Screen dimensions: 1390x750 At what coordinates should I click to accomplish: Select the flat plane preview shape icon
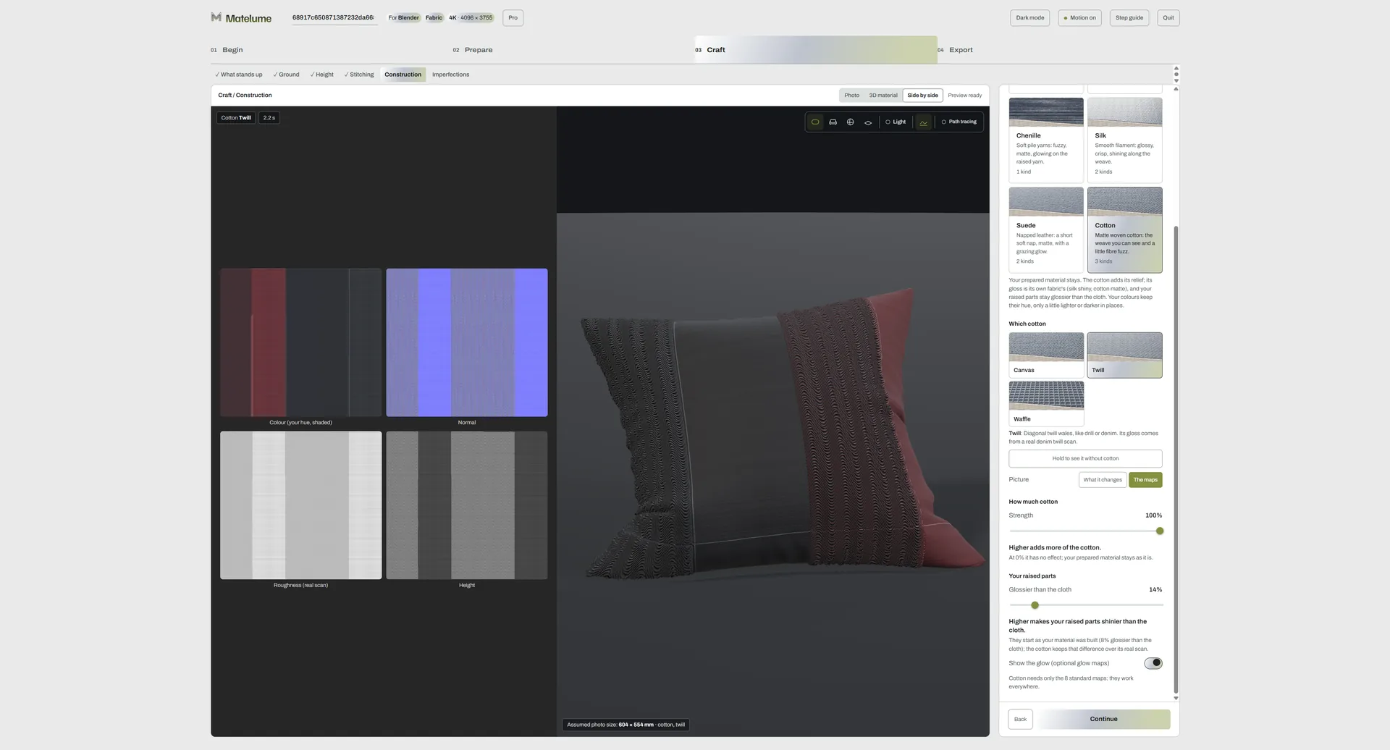pos(868,122)
